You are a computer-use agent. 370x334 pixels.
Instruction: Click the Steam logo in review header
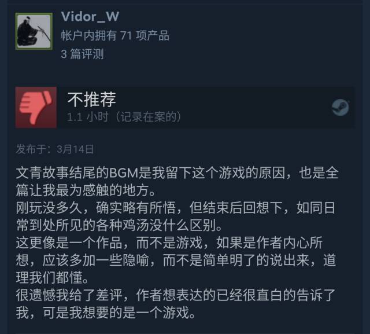(x=341, y=108)
